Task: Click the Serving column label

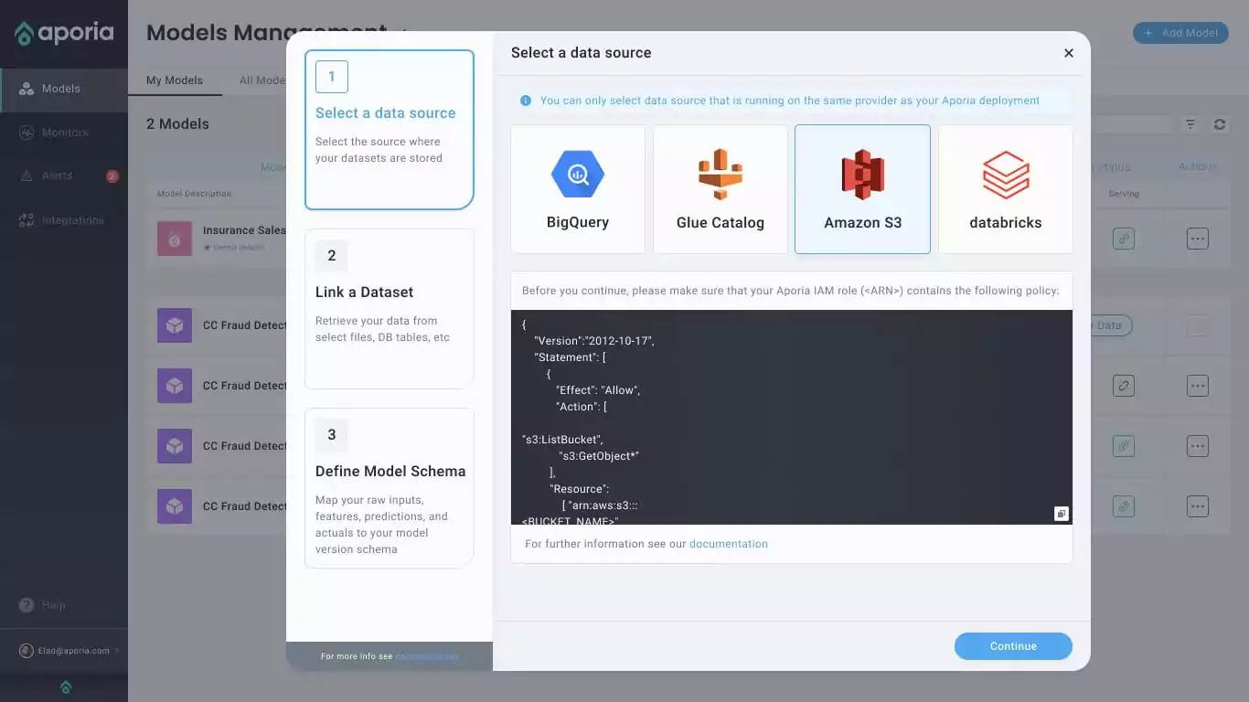Action: 1124,194
